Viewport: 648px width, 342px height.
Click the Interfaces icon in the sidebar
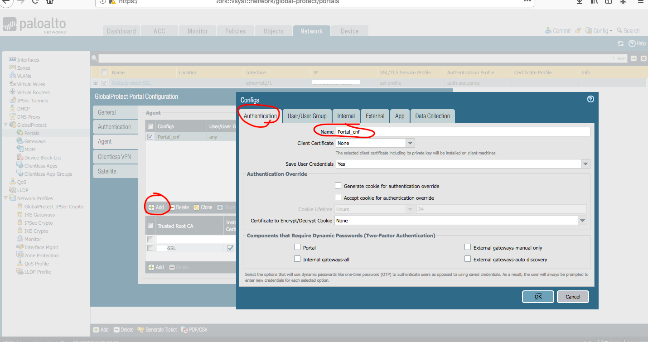pyautogui.click(x=13, y=60)
